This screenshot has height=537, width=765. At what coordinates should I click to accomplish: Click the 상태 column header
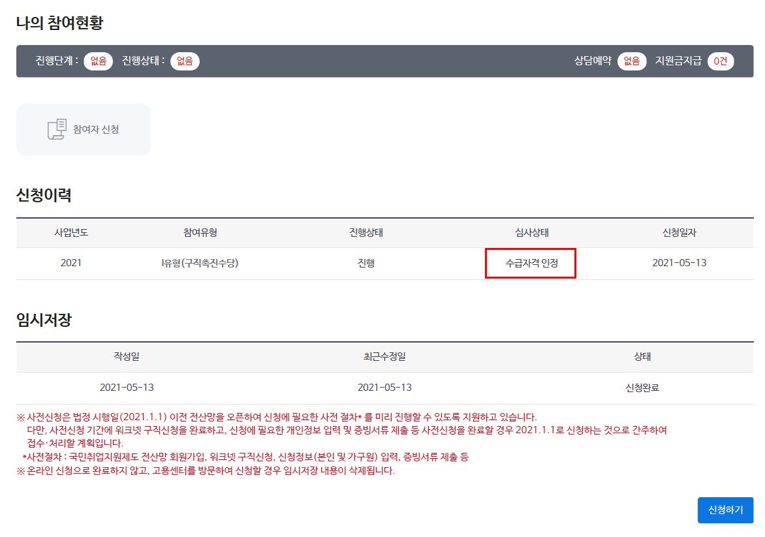[x=642, y=356]
